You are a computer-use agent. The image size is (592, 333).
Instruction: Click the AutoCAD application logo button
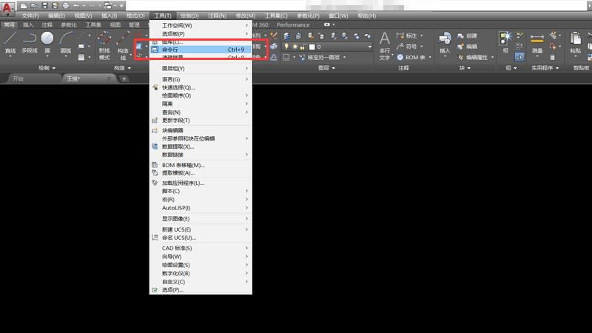click(x=8, y=10)
